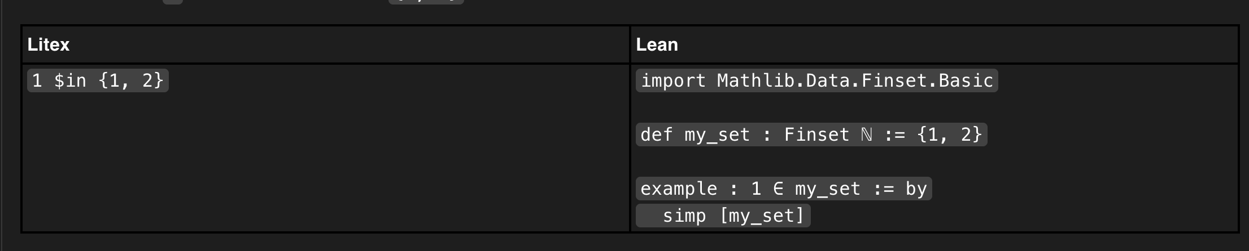Click the leading "1" in Litex code
The width and height of the screenshot is (1249, 251).
point(37,80)
